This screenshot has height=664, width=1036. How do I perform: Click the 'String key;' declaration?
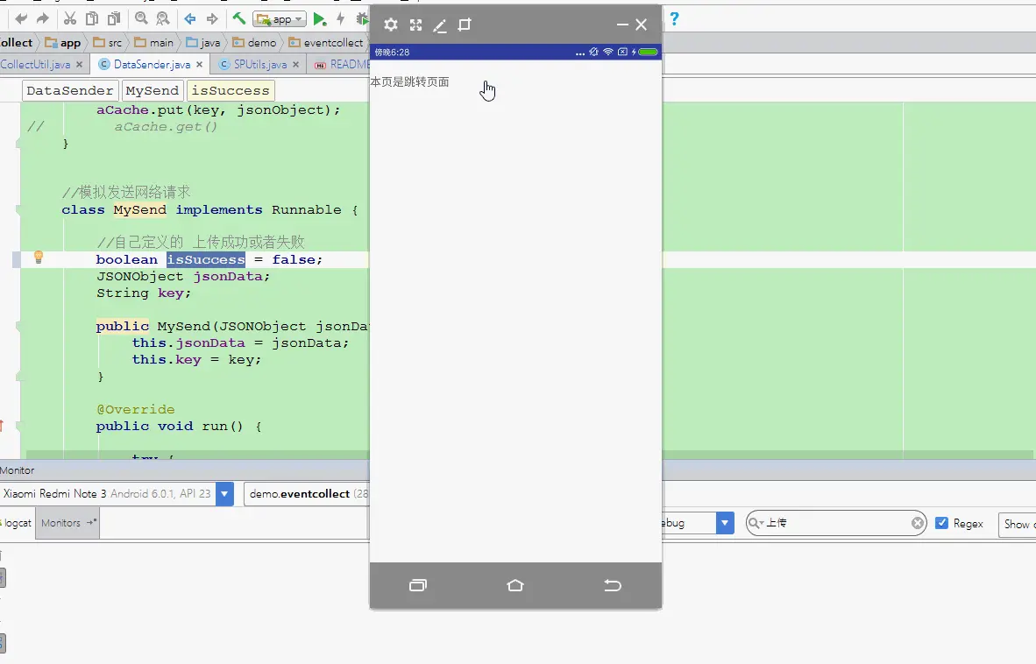tap(144, 293)
